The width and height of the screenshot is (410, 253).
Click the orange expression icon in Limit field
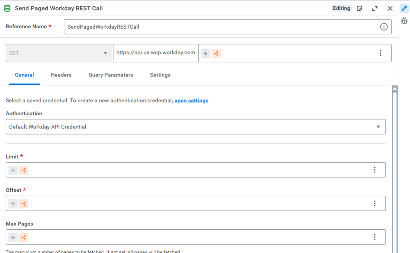click(x=23, y=170)
